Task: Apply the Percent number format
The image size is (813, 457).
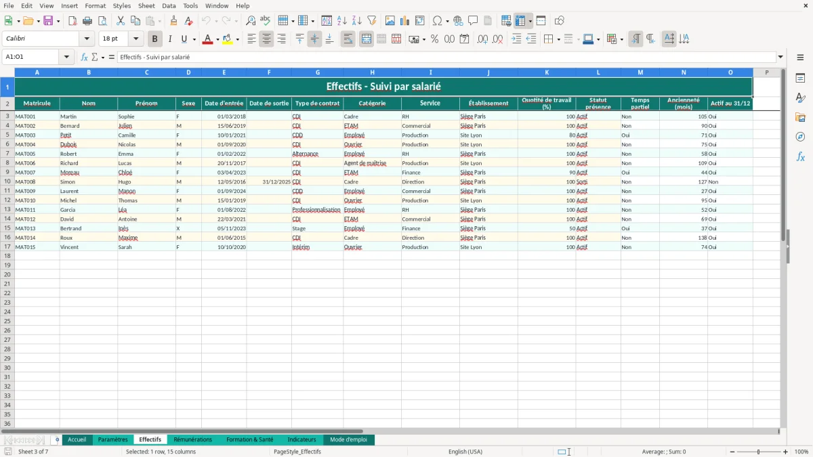Action: click(434, 39)
